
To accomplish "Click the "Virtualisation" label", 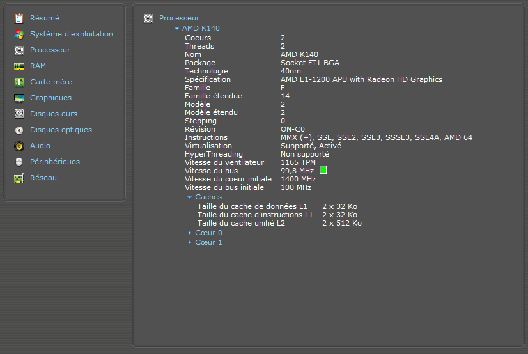I will point(208,146).
